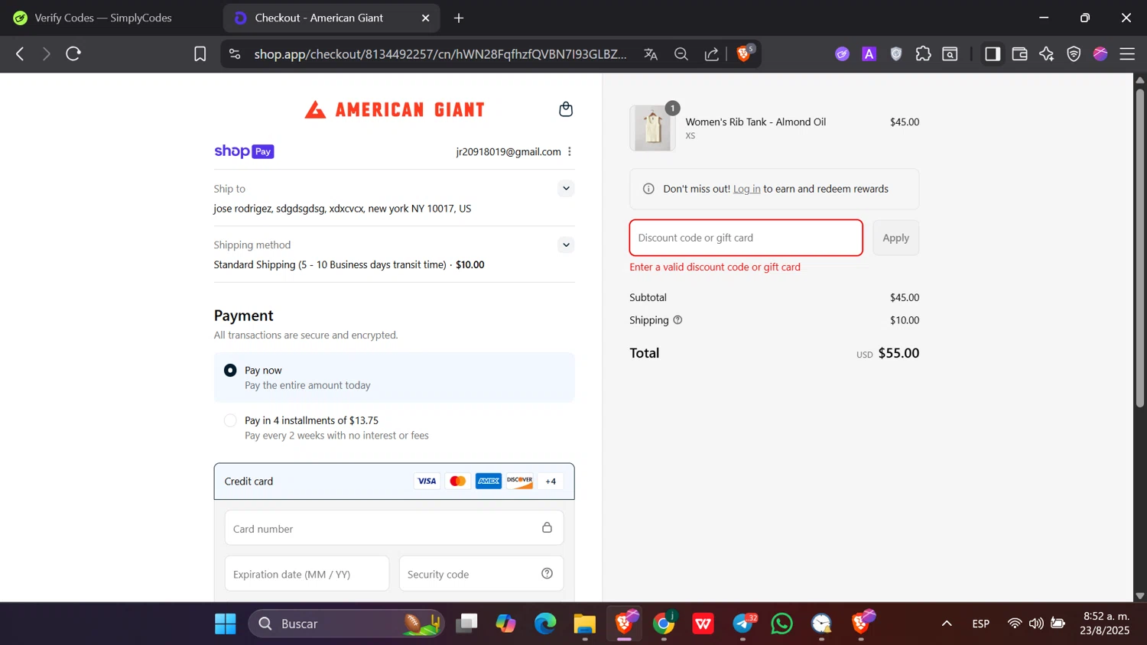Reload the checkout page
Screen dimensions: 1147x645
(73, 53)
